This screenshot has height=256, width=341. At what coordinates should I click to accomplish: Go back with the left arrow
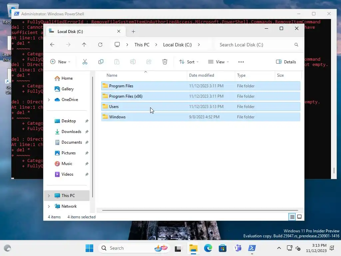[52, 45]
